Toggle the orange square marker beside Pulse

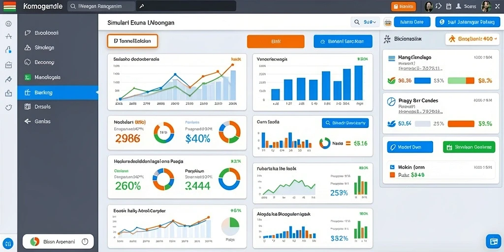pos(392,175)
